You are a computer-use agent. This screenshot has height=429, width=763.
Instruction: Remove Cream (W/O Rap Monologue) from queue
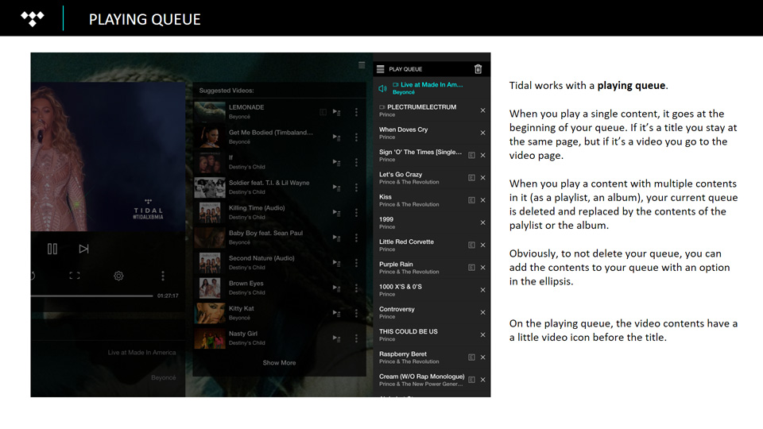(x=482, y=380)
